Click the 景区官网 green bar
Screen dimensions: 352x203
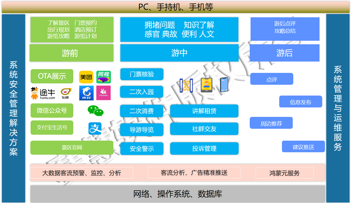pos(72,148)
